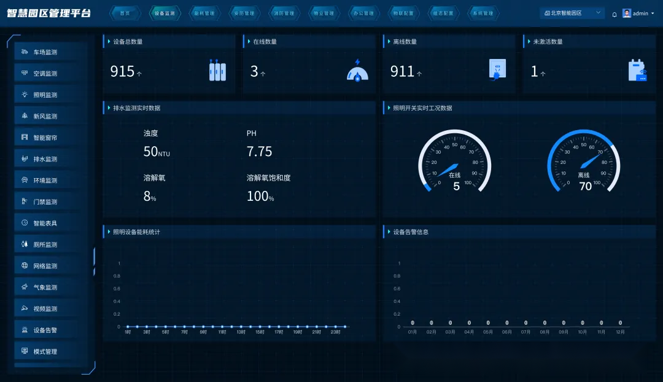
Task: Click the 在线 lighting switch gauge
Action: (x=455, y=162)
